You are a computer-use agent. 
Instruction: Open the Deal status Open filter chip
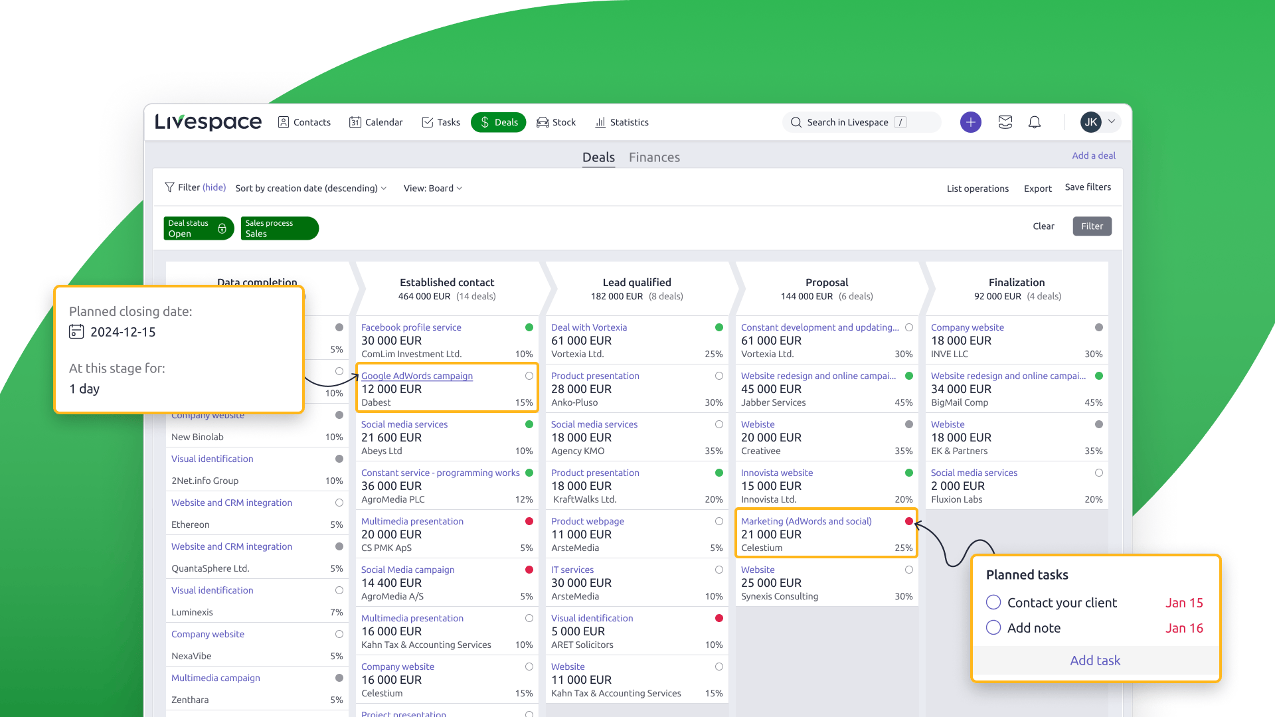(199, 228)
